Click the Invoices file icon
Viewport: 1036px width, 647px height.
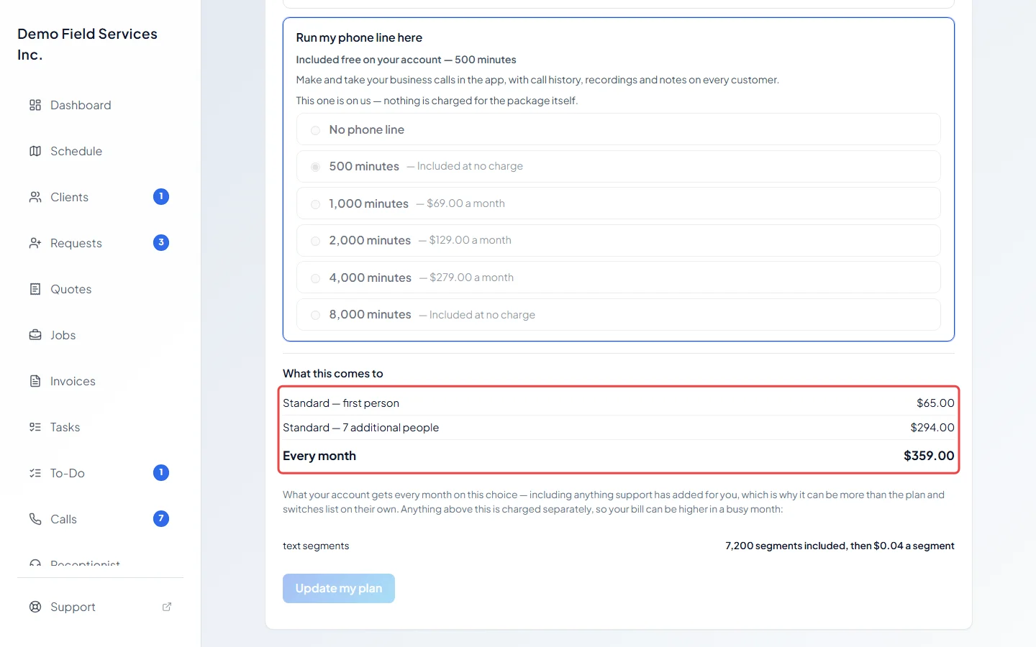click(x=35, y=381)
